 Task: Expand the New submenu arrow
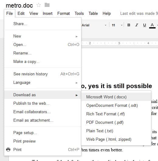(77, 37)
